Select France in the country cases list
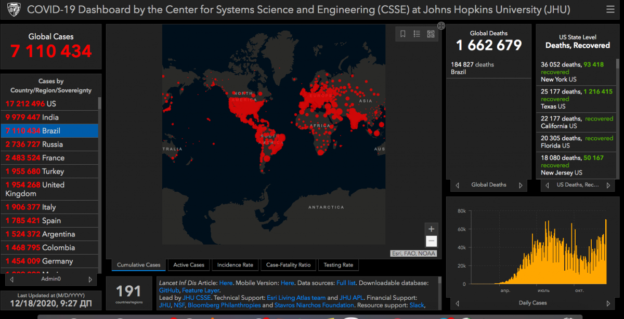 tap(49, 158)
